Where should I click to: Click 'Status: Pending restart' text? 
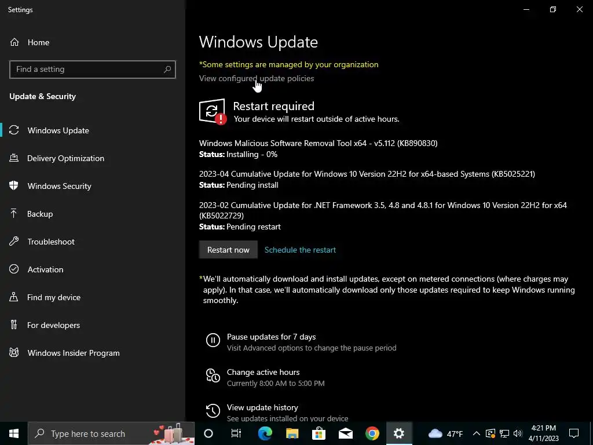click(x=240, y=227)
